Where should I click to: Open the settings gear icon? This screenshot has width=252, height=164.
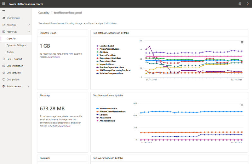pyautogui.click(x=240, y=4)
